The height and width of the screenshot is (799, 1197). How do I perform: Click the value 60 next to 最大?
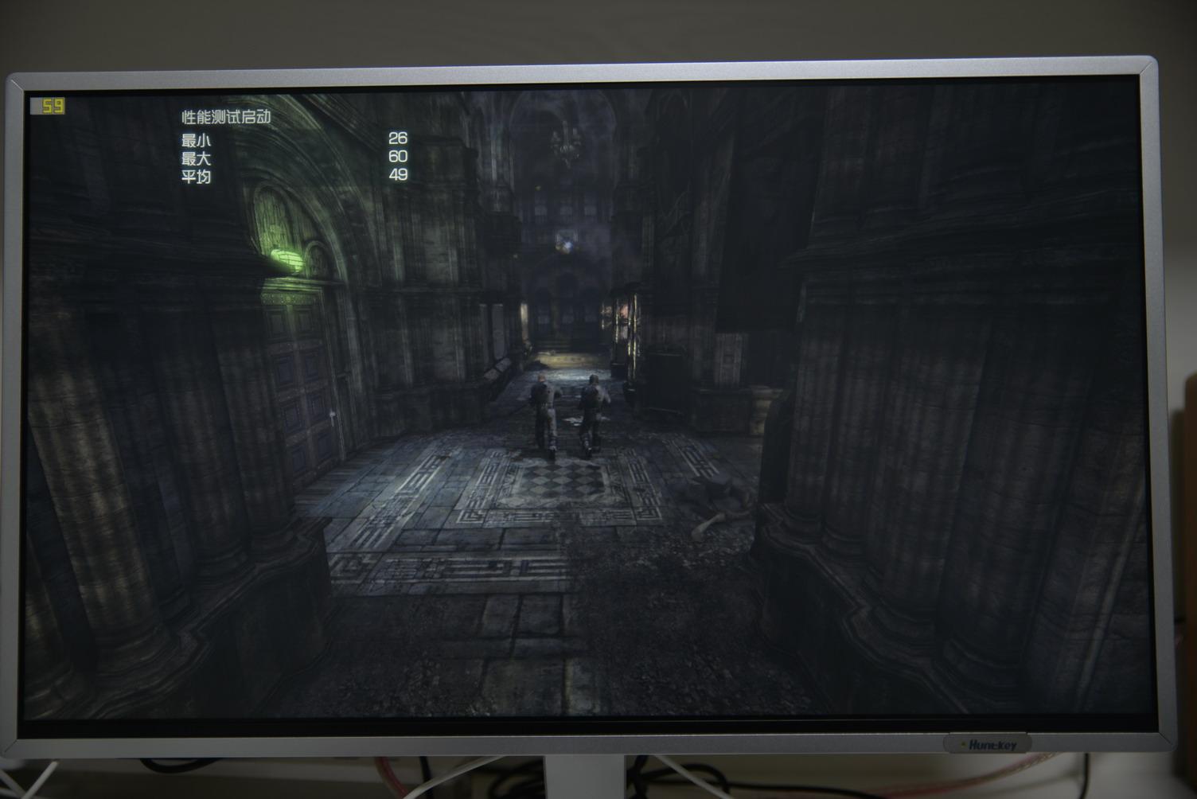(398, 158)
